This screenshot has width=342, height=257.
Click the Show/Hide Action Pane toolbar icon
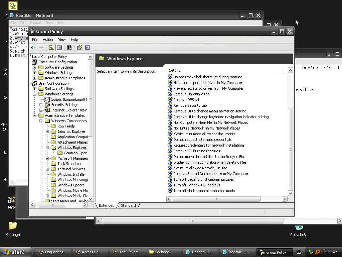click(88, 48)
